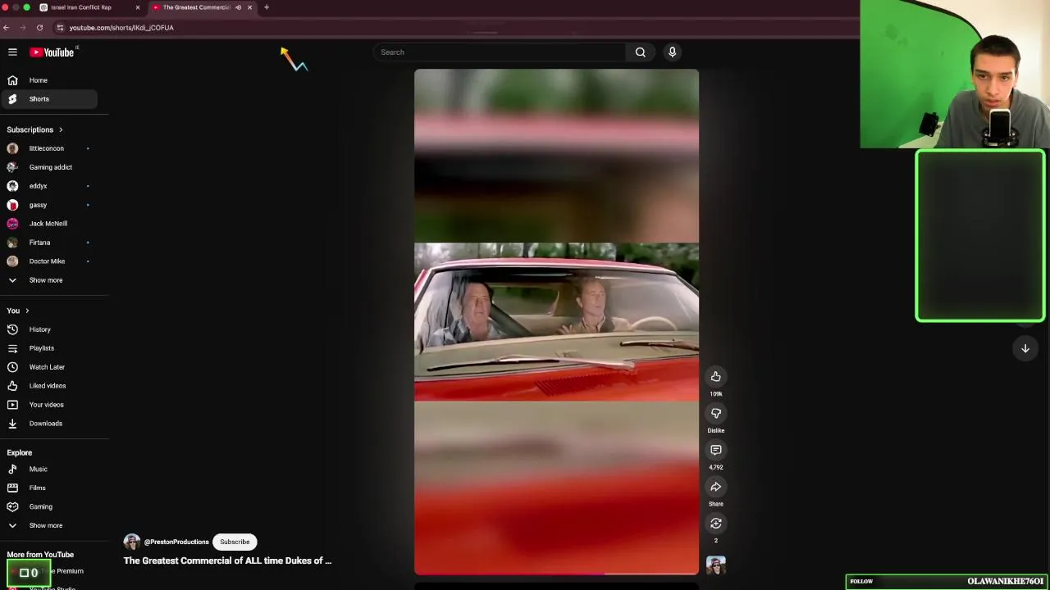Explore Films category
This screenshot has width=1050, height=590.
coord(48,488)
